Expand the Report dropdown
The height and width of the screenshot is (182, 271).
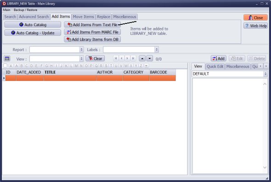(82, 50)
